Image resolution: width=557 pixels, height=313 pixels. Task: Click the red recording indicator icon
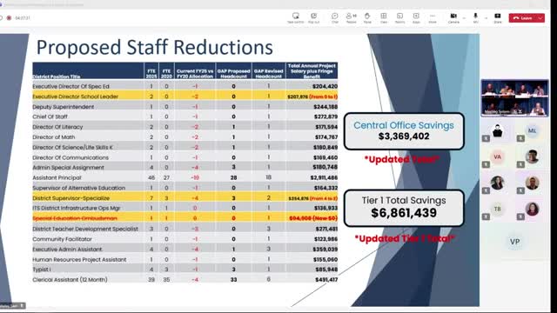(x=9, y=17)
